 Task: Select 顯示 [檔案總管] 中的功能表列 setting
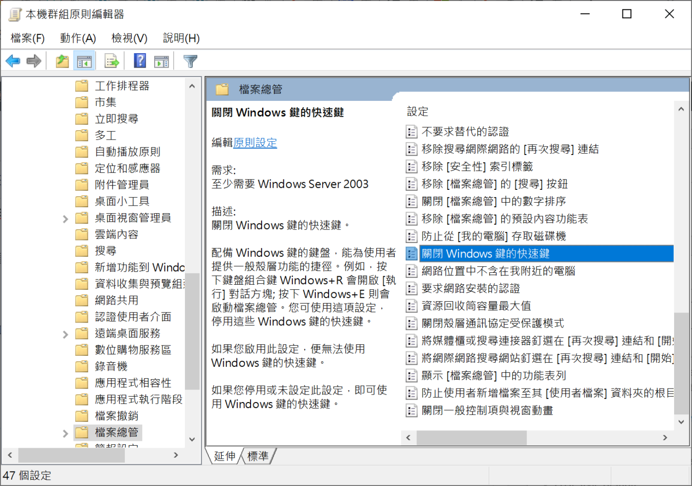(494, 376)
